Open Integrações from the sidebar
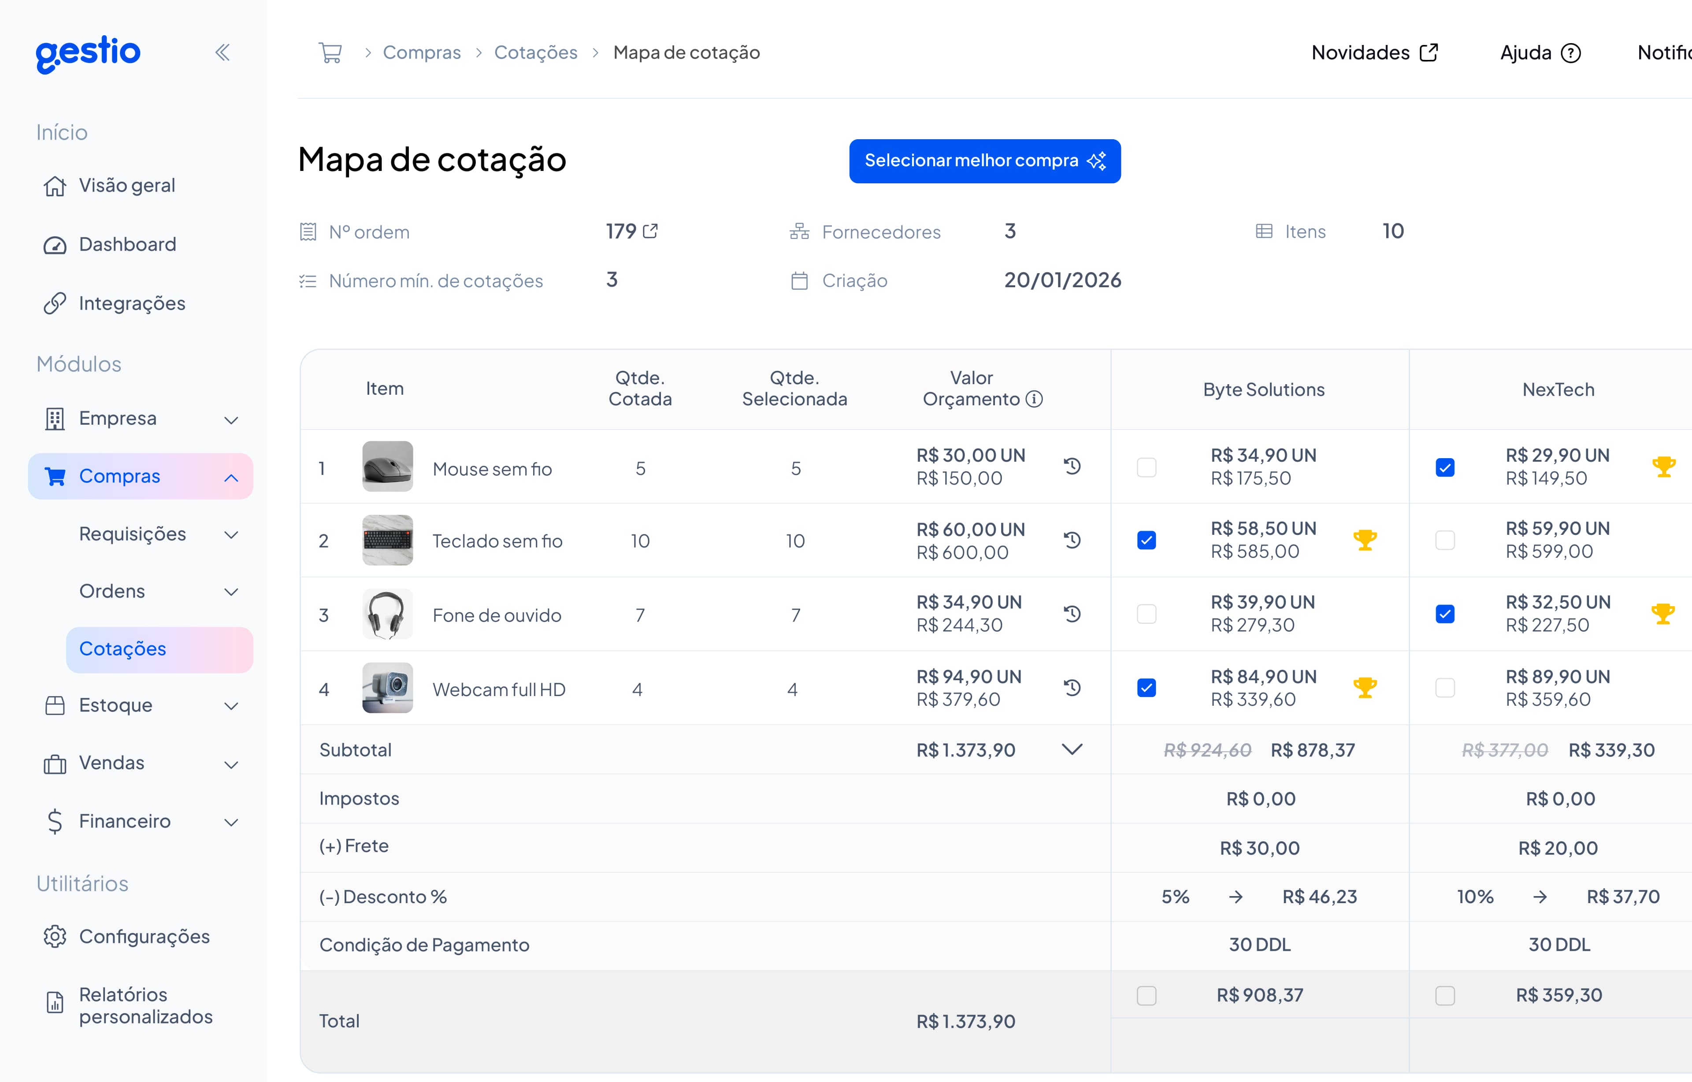This screenshot has width=1692, height=1082. click(x=132, y=303)
